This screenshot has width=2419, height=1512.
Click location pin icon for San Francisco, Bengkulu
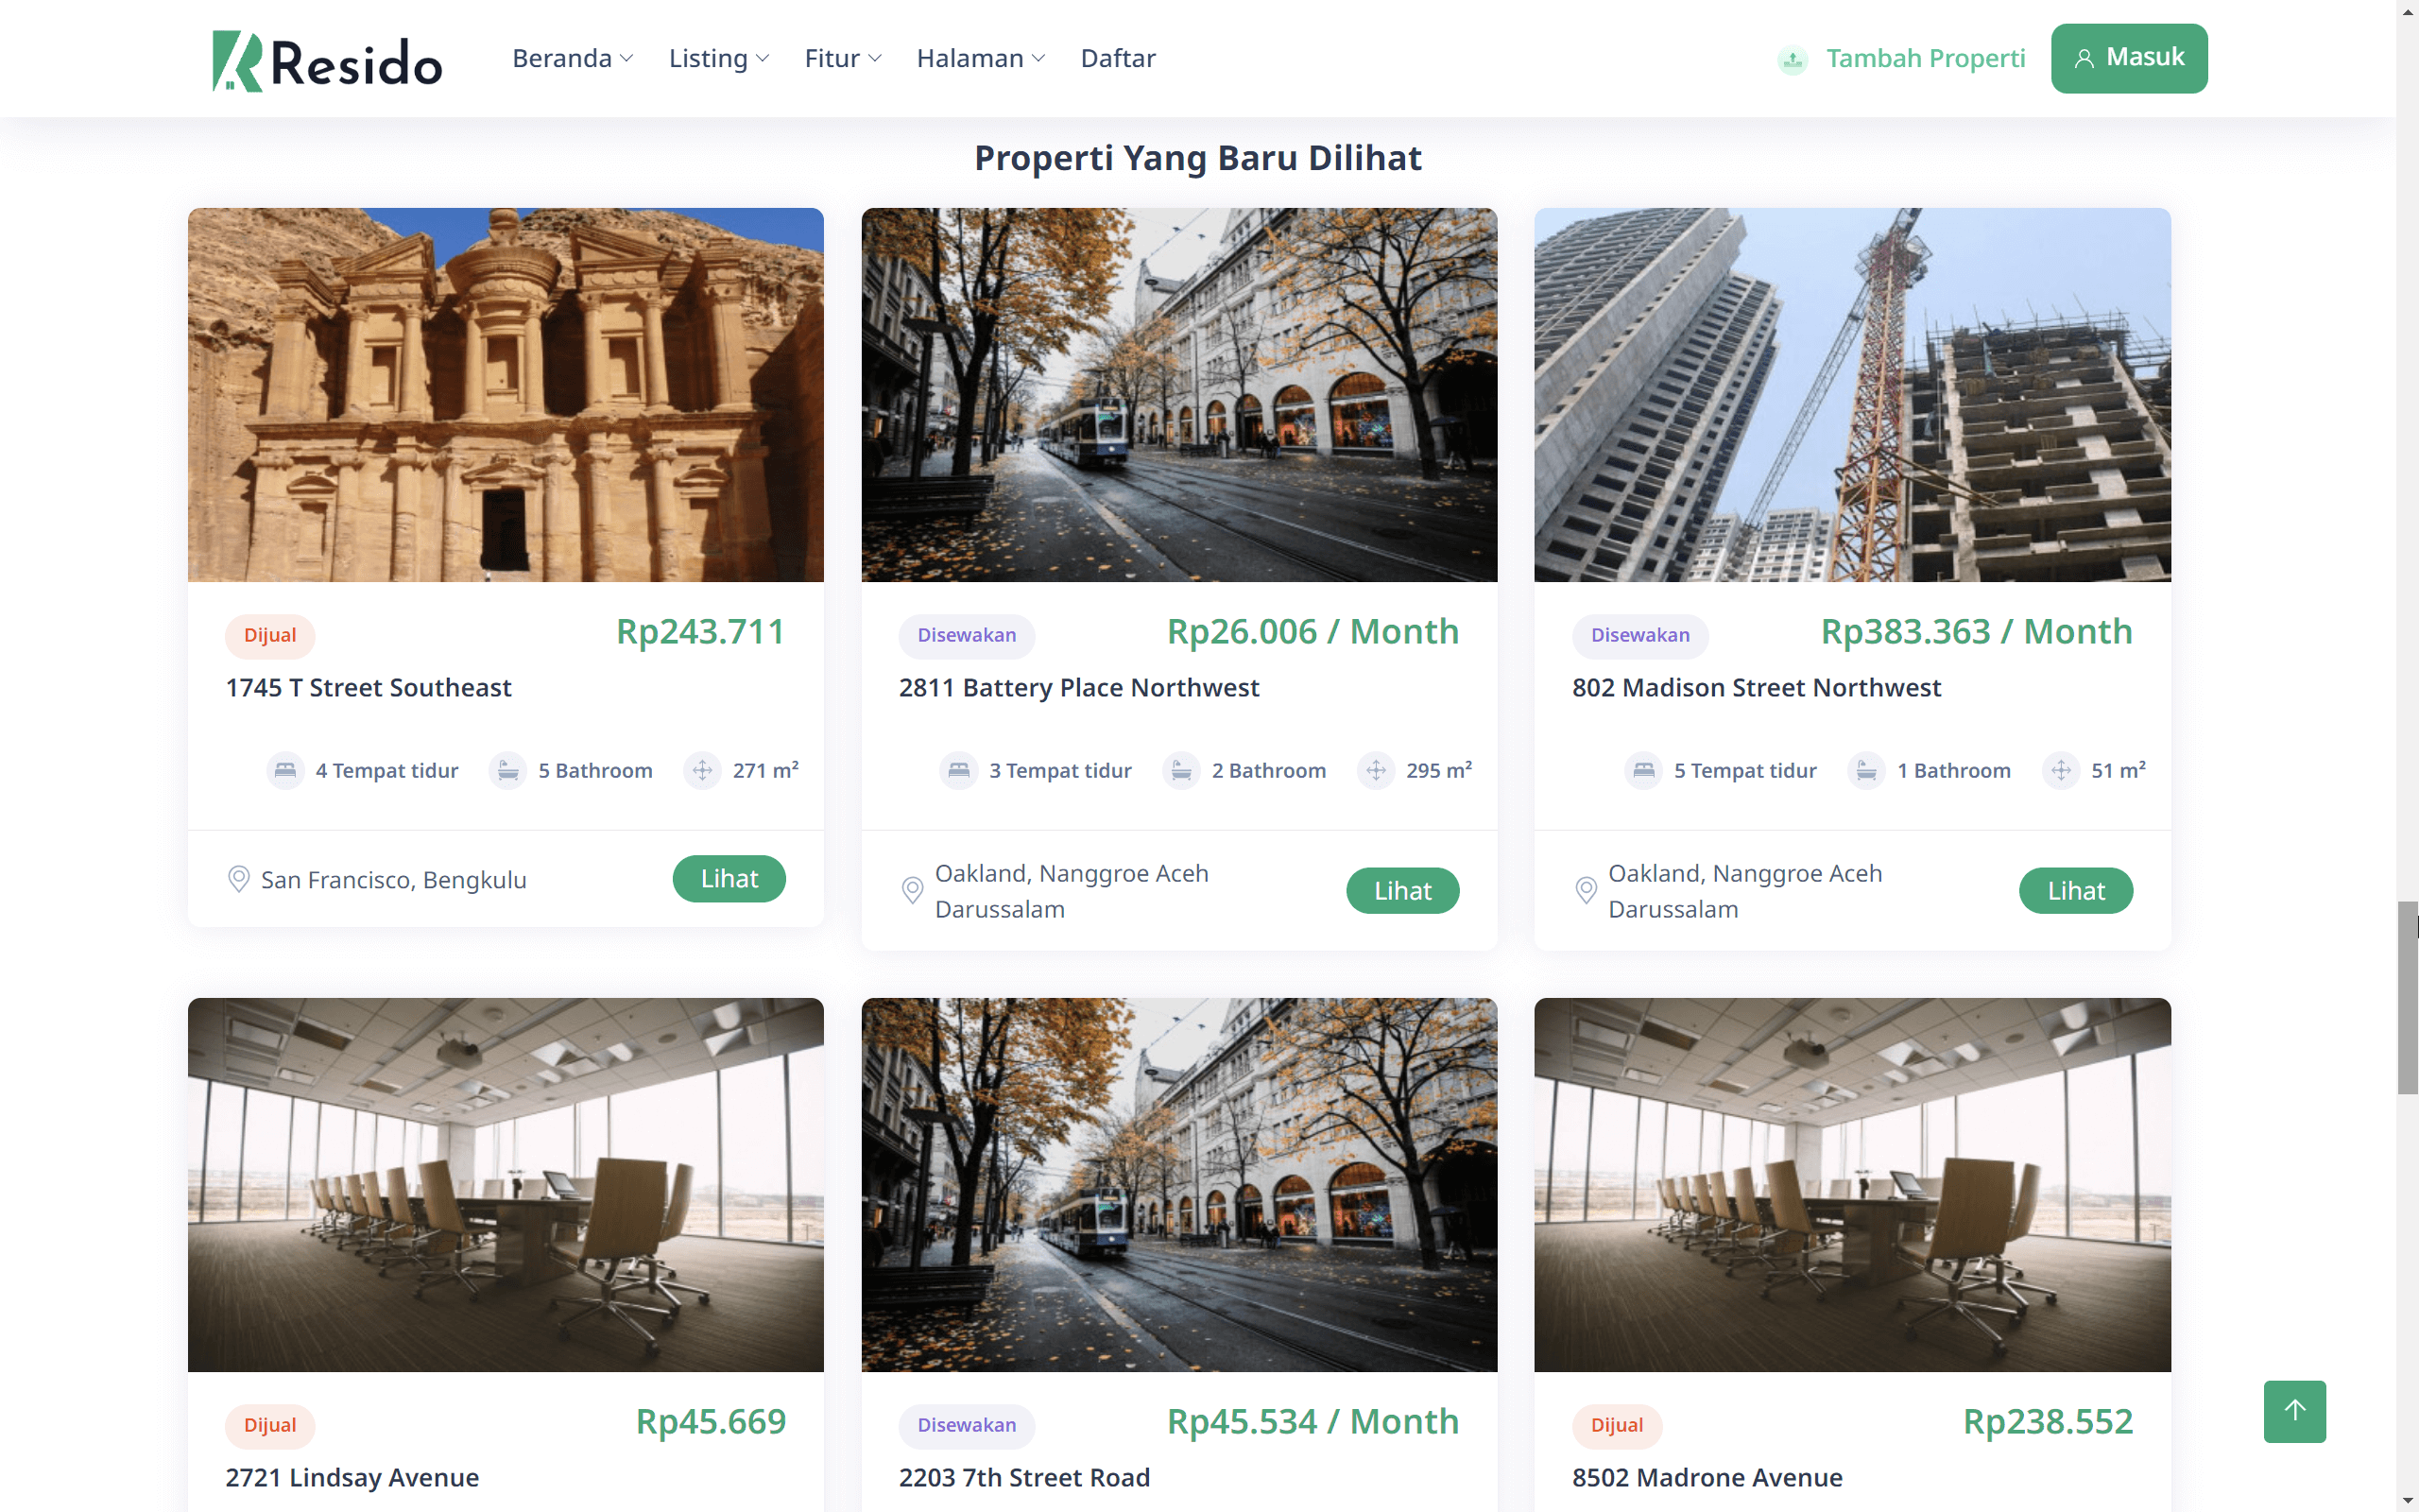click(x=238, y=879)
